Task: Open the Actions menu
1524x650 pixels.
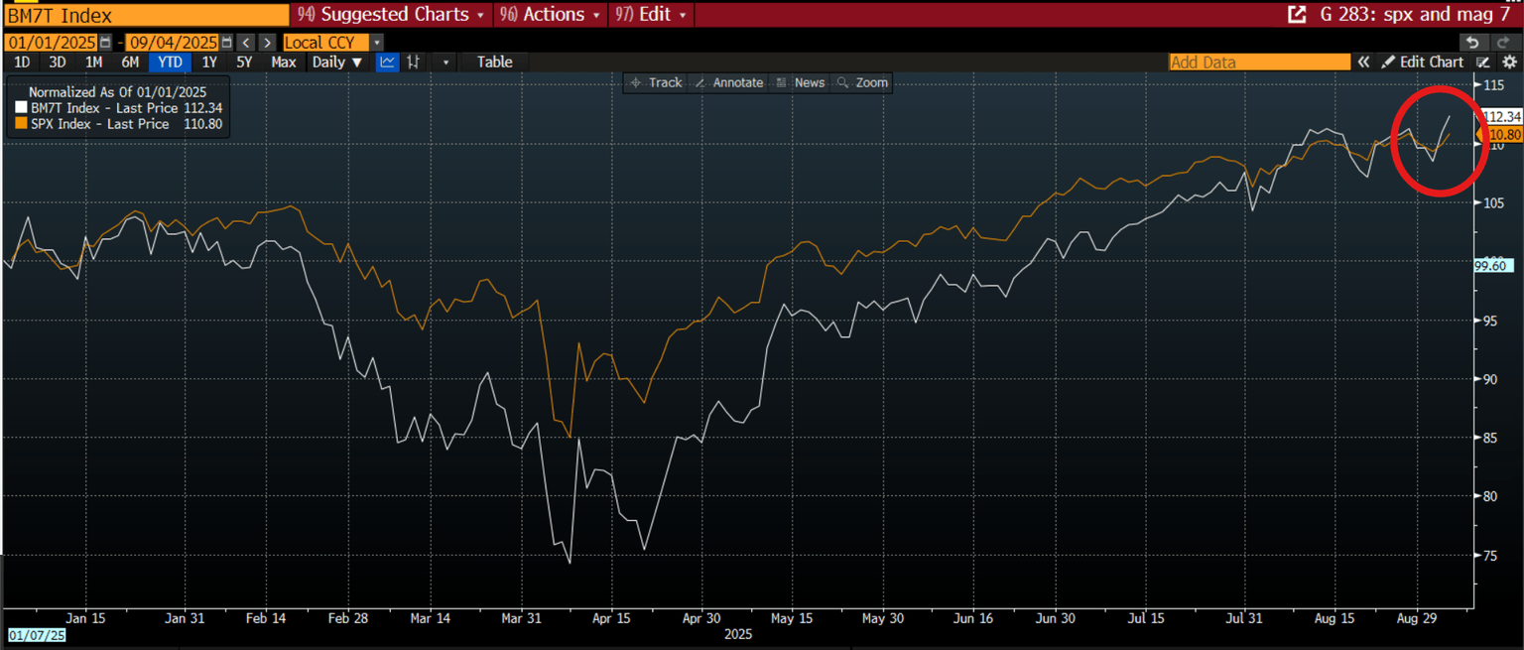Action: point(552,15)
